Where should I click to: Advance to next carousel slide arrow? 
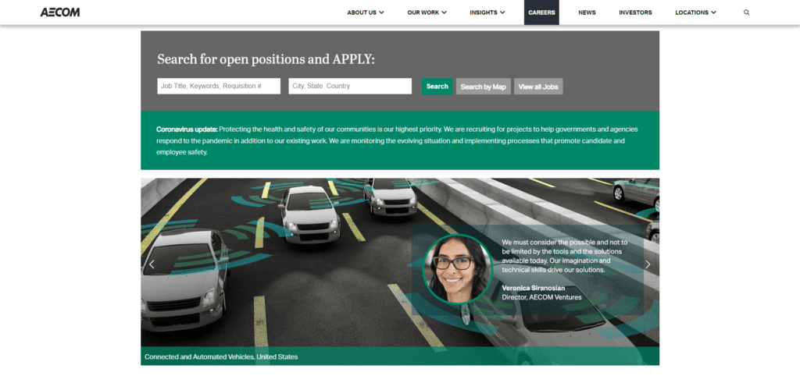point(648,264)
